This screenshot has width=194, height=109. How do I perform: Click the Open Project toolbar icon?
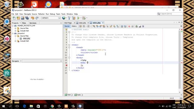point(23,18)
